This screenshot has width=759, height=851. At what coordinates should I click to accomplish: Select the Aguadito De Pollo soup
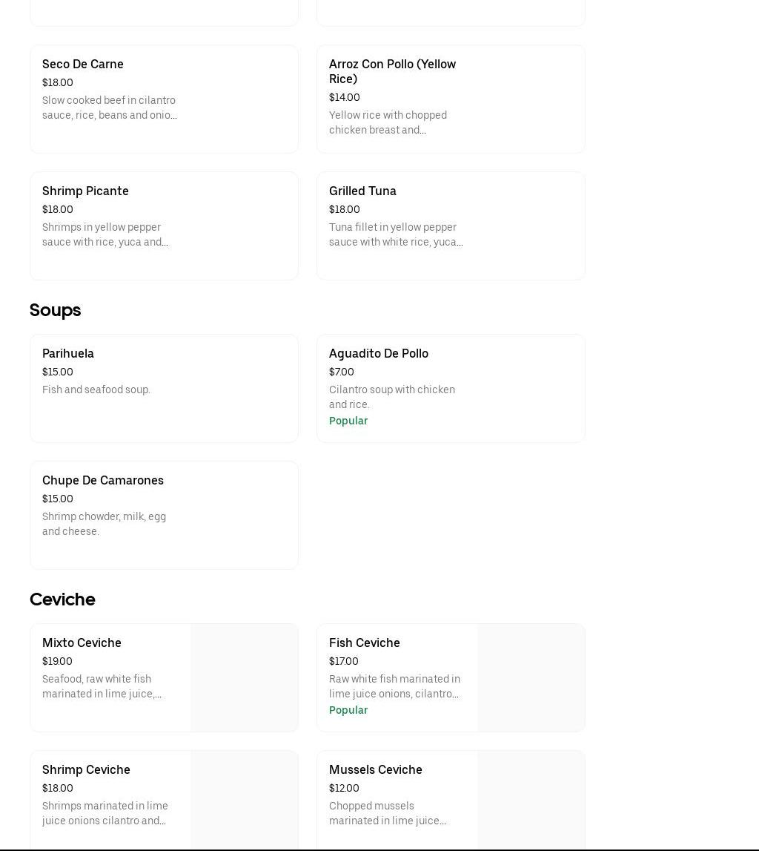click(x=451, y=389)
